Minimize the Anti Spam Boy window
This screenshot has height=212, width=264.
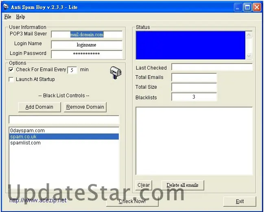(x=238, y=7)
